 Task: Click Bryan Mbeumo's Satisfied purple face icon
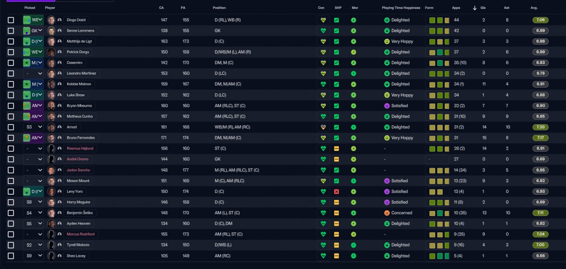387,106
